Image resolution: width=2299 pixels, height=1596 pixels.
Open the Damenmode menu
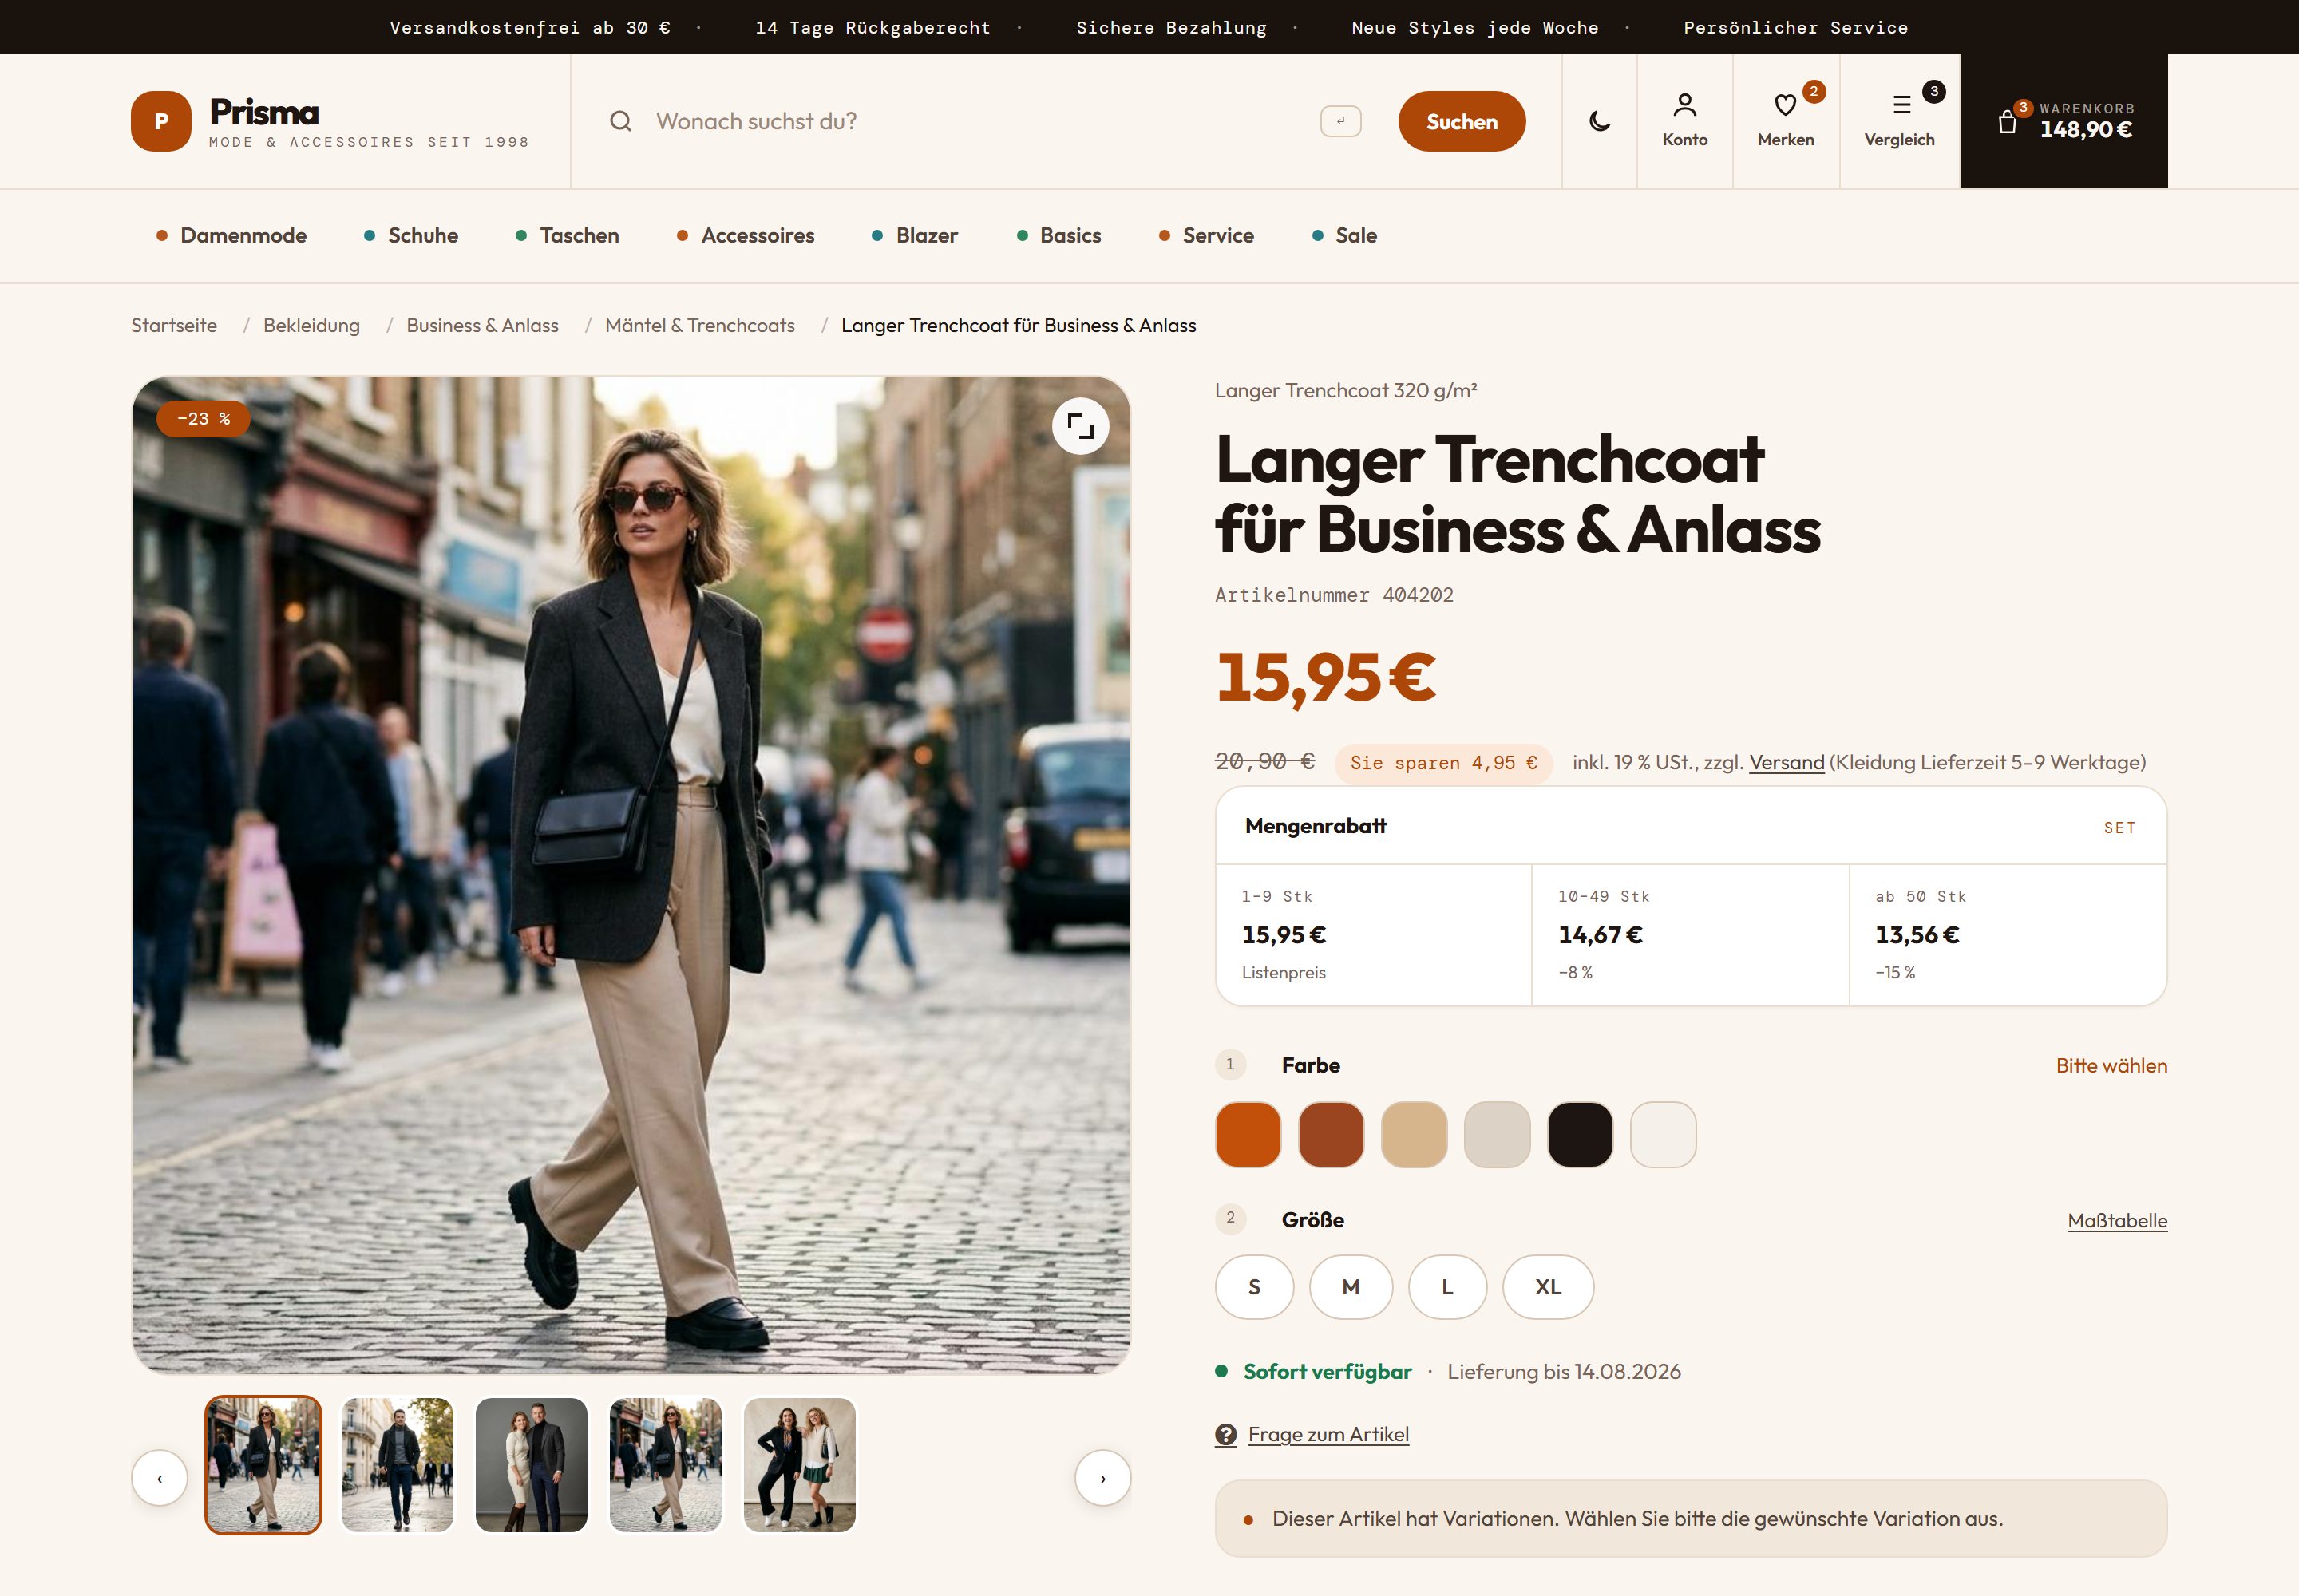click(x=232, y=235)
